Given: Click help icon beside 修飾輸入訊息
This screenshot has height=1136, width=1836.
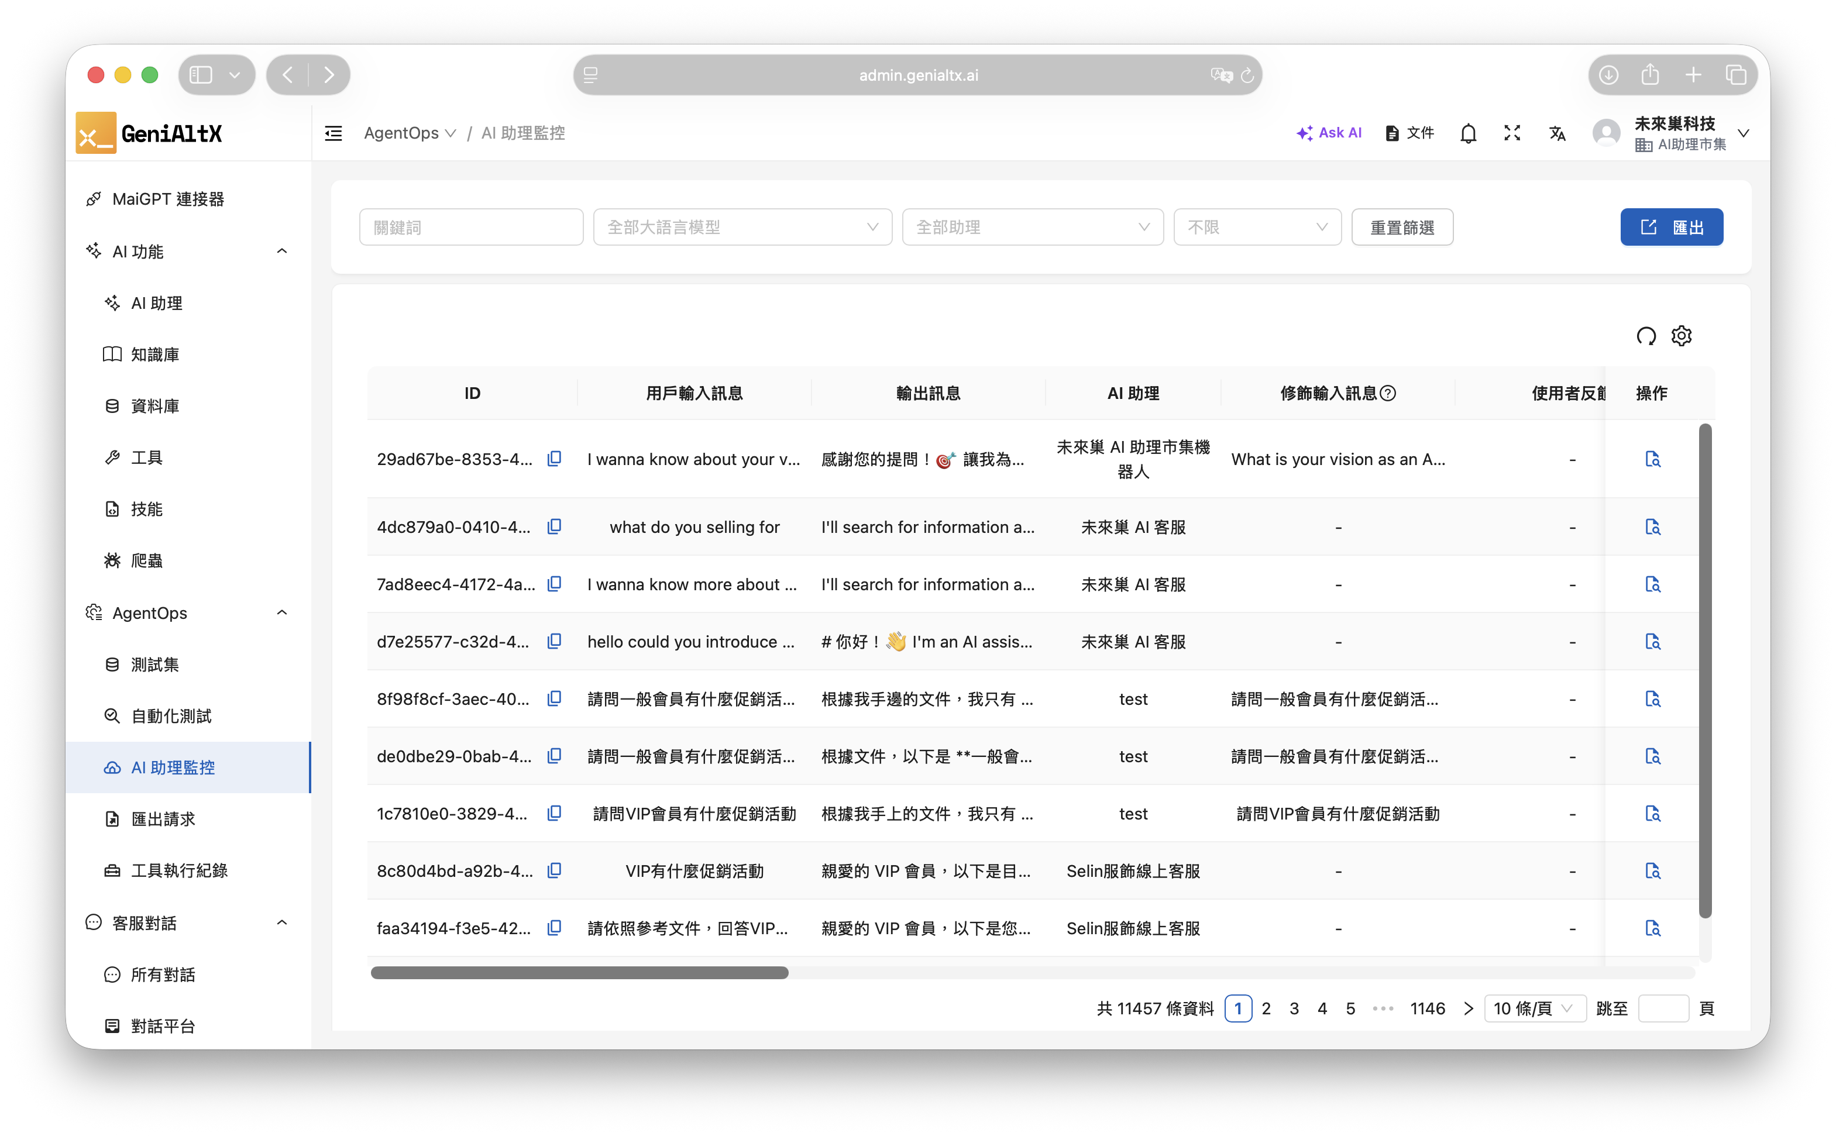Looking at the screenshot, I should pyautogui.click(x=1388, y=393).
